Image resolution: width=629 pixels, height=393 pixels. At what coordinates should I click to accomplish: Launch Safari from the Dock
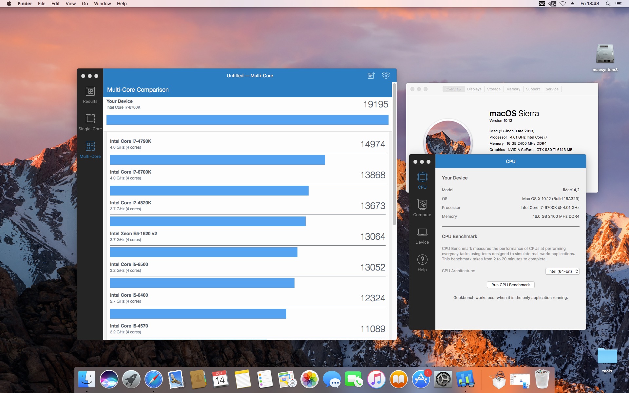point(153,379)
